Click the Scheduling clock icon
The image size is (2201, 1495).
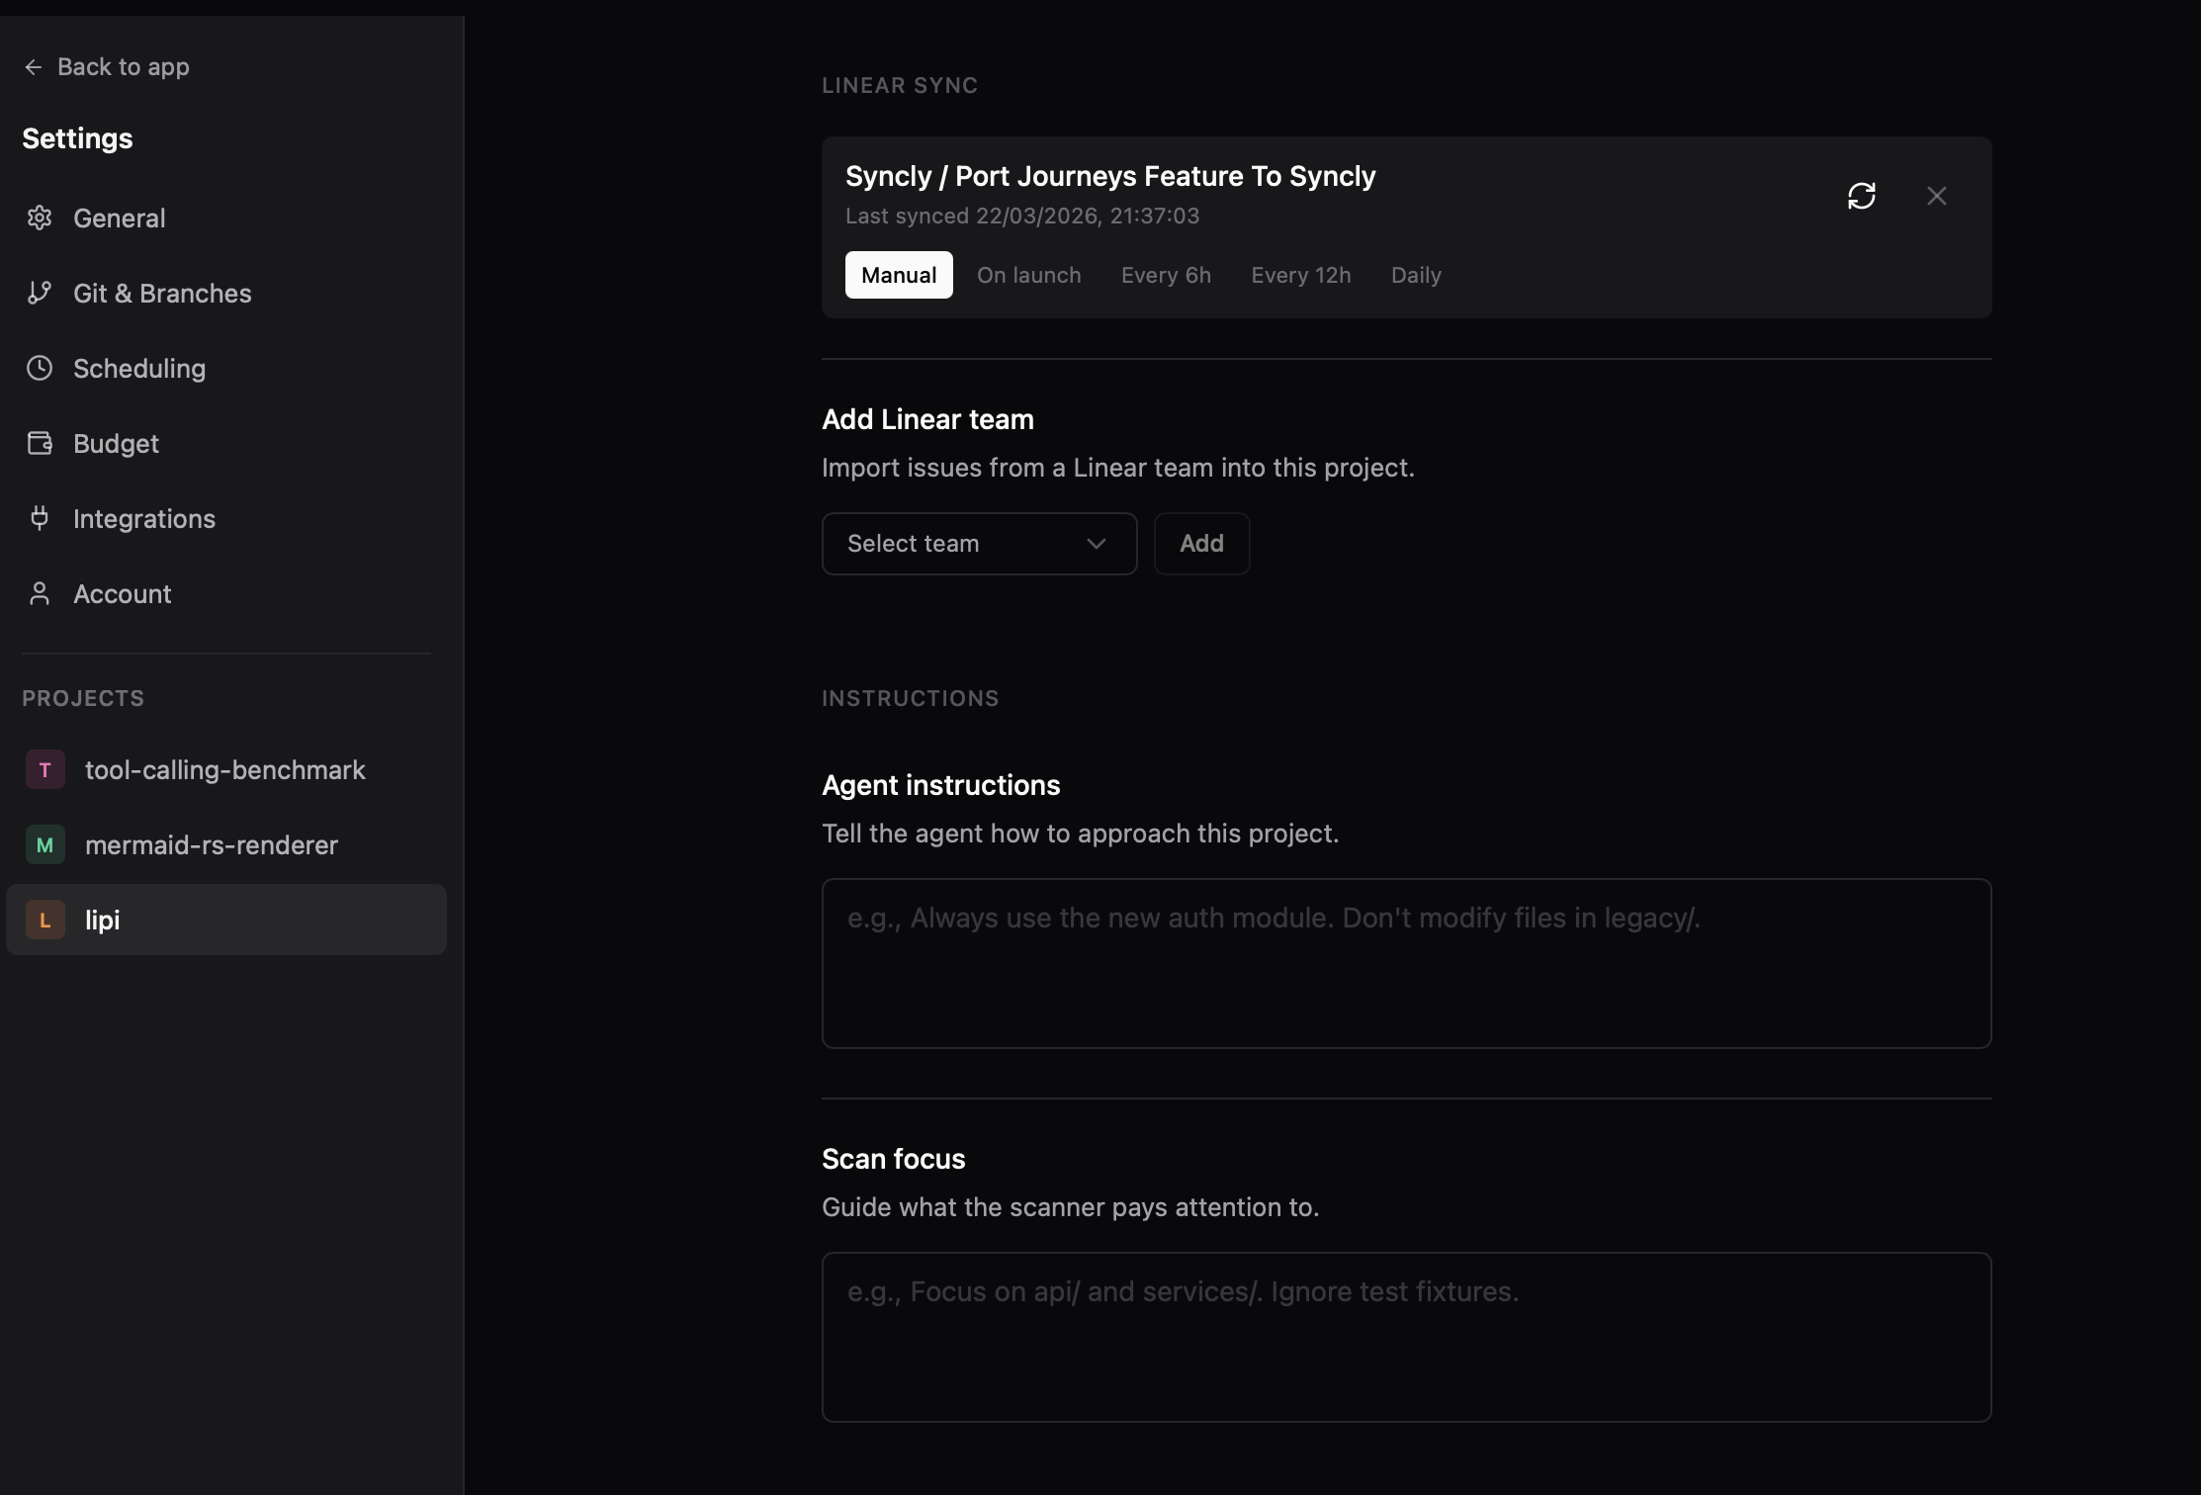click(40, 368)
